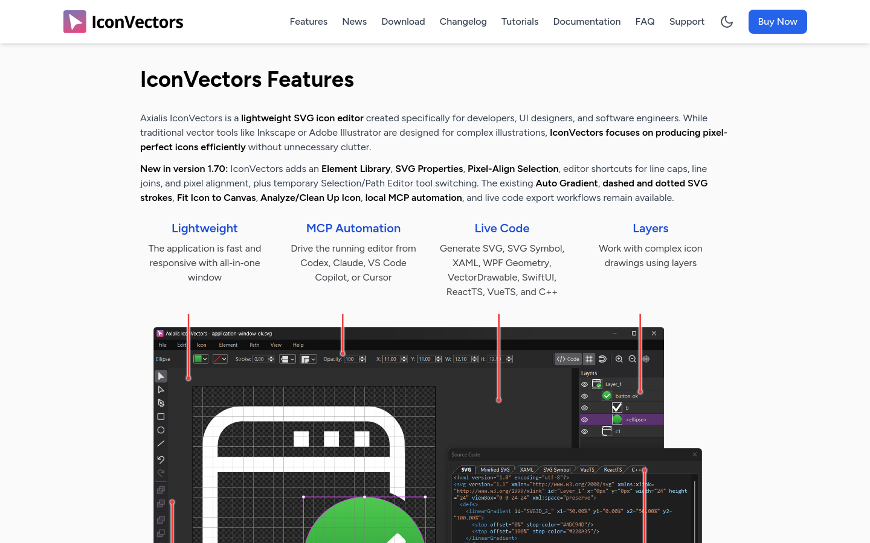Switch to the Minified SVG tab

[495, 469]
